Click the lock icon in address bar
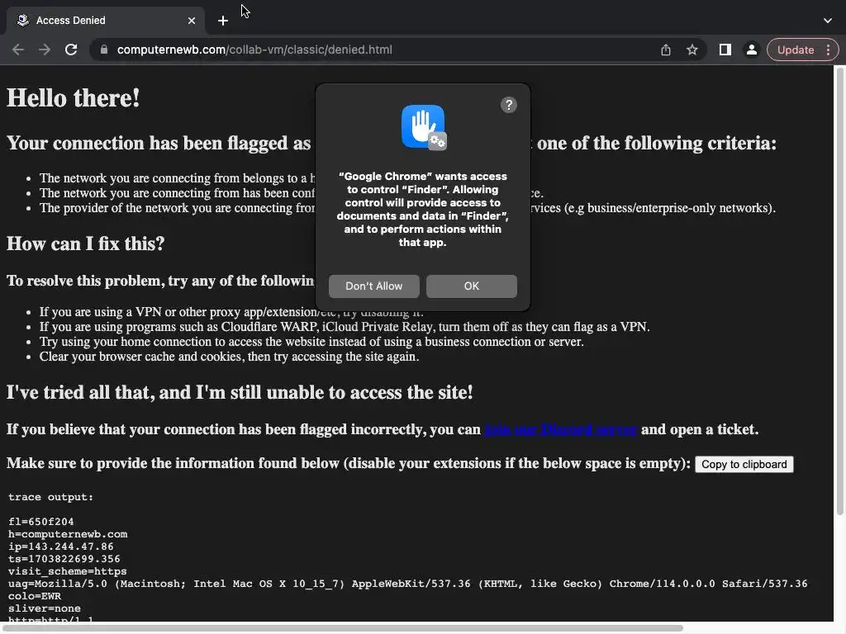 pos(103,50)
